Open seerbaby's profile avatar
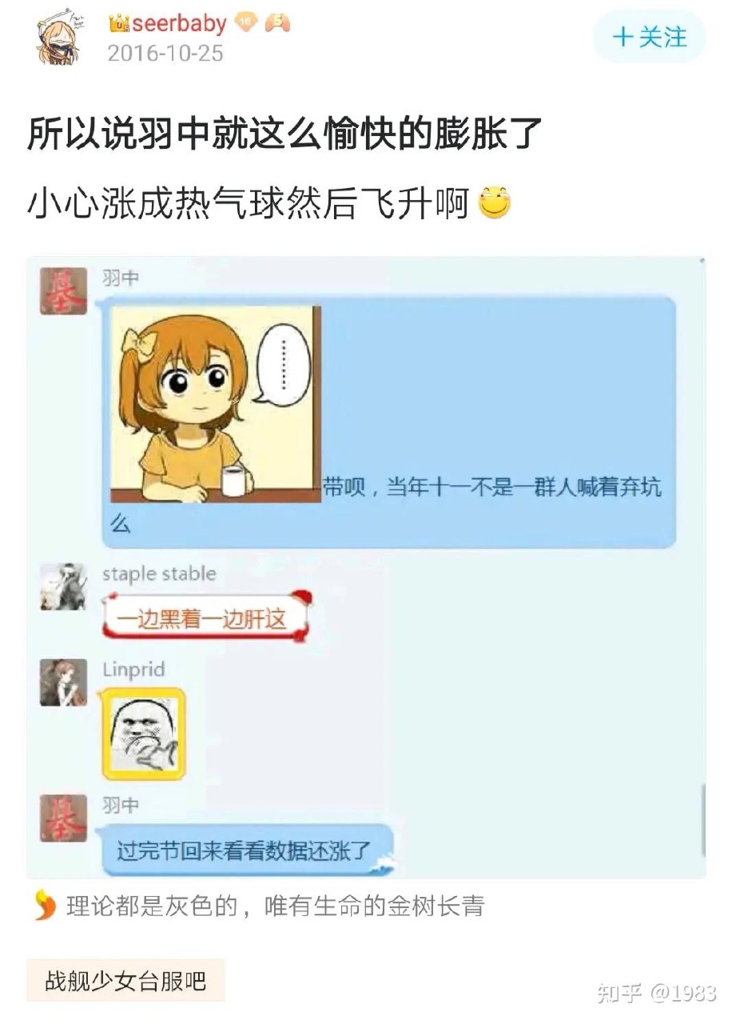The height and width of the screenshot is (1024, 736). pos(61,38)
